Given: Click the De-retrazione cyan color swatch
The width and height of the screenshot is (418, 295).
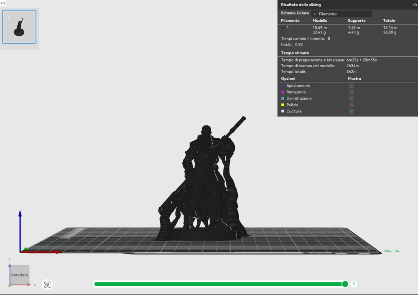Looking at the screenshot, I should point(283,98).
